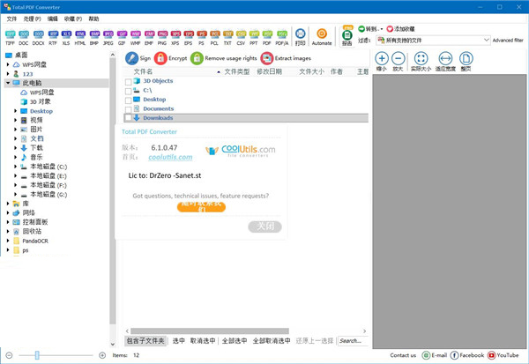
Task: Click the zoom in (放大) preview icon
Action: tap(399, 61)
